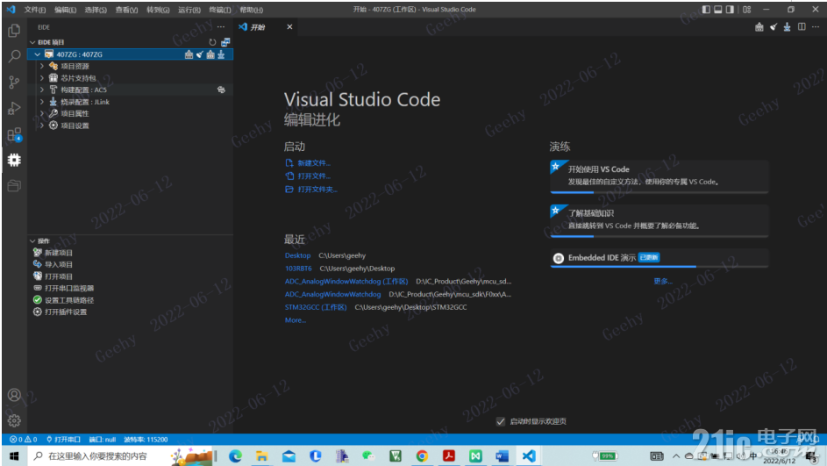Screen dimensions: 827x466
Task: Collapse the 407ZG : 407ZG project node
Action: pyautogui.click(x=38, y=54)
